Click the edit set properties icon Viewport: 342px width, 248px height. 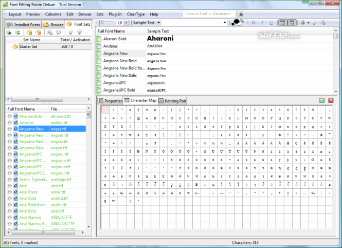[x=59, y=32]
